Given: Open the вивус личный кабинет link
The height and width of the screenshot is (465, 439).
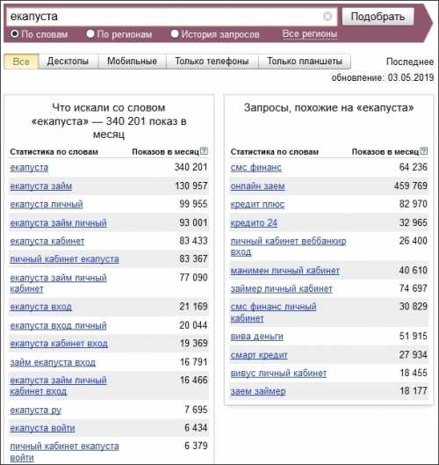Looking at the screenshot, I should pos(278,374).
